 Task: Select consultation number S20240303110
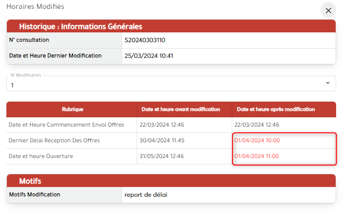point(148,40)
